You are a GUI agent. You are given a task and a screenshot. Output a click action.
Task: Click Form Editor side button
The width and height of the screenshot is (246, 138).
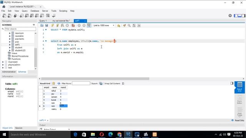(239, 100)
